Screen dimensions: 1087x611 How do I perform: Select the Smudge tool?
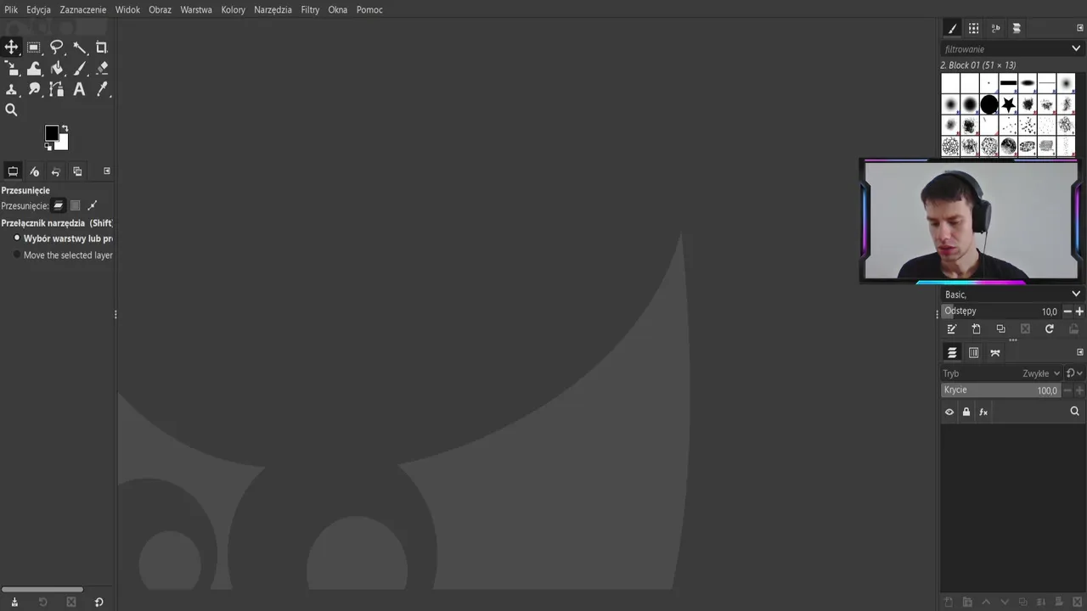tap(34, 89)
